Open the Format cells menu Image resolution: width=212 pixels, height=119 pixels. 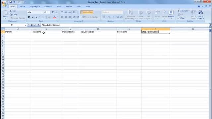[171, 14]
